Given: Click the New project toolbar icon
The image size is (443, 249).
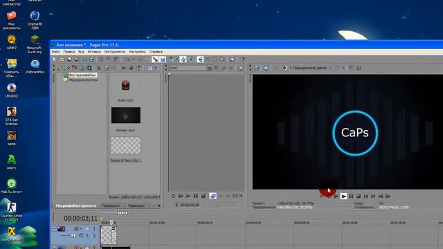Looking at the screenshot, I should click(x=55, y=59).
